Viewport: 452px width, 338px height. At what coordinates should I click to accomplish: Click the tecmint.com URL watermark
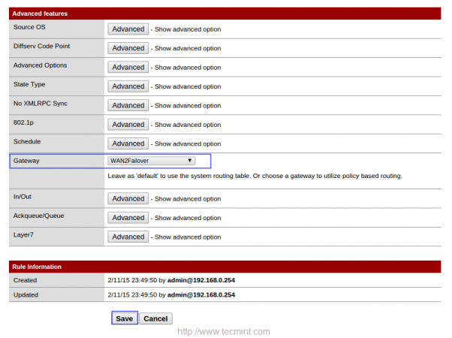223,330
